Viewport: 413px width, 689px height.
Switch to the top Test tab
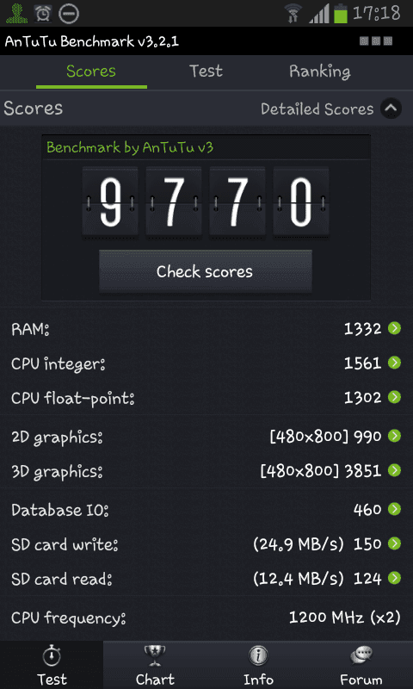pos(206,71)
